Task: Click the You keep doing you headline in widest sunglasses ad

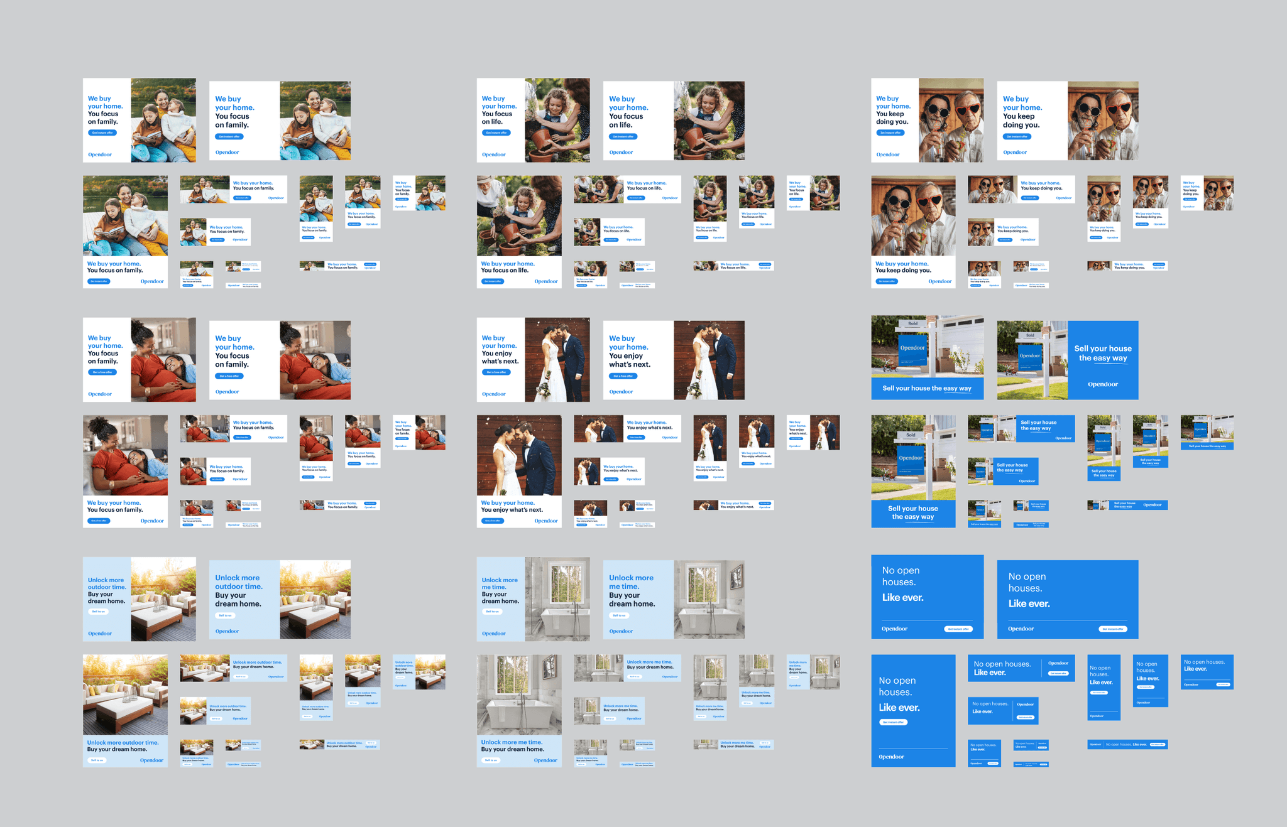Action: [x=1021, y=121]
